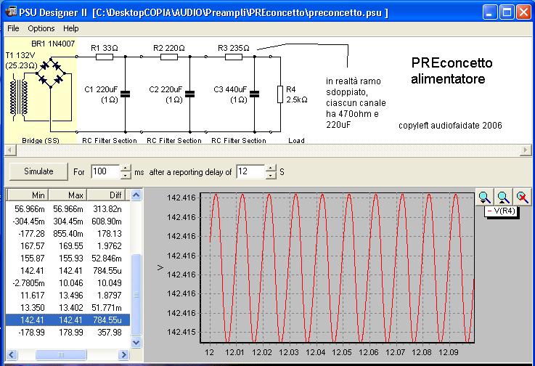535x366 pixels.
Task: Select the cell showing 1.9762
Action: (x=109, y=246)
